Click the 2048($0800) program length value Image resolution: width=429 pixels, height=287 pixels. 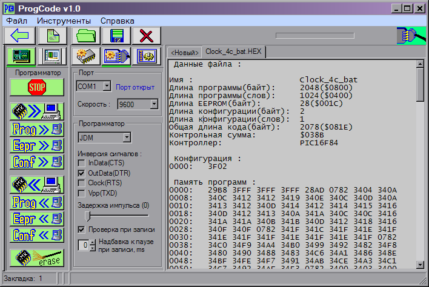326,88
